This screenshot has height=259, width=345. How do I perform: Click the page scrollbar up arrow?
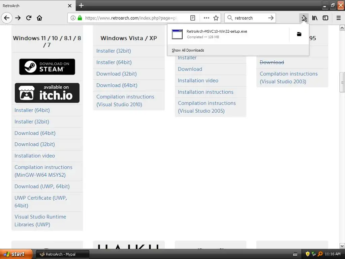(342, 28)
